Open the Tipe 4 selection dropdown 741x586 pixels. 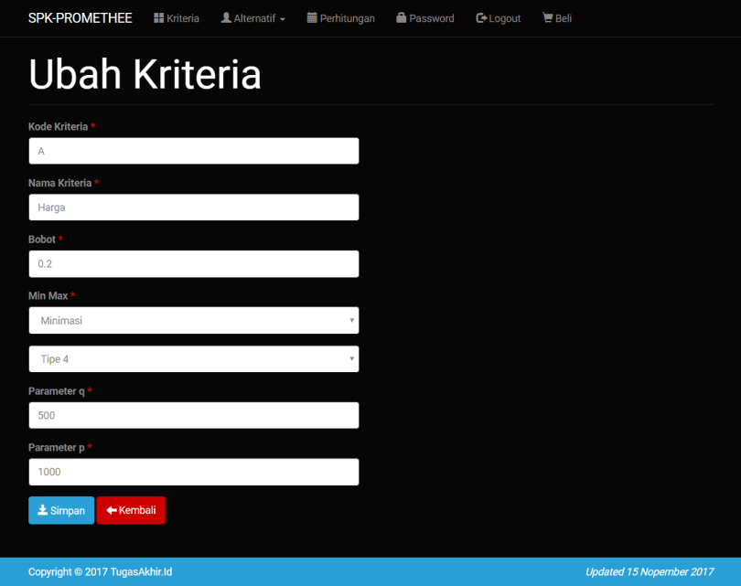click(x=193, y=358)
